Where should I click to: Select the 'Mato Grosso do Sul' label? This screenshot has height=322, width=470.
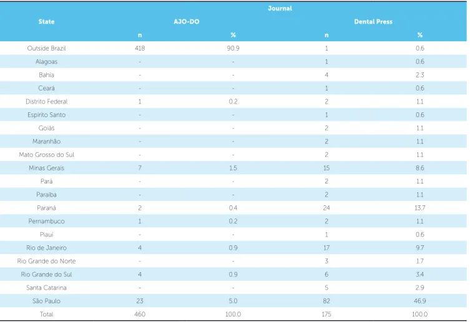point(46,155)
